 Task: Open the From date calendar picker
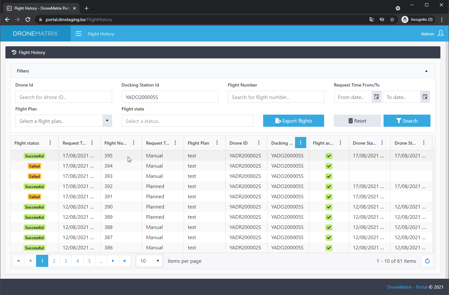pos(377,97)
